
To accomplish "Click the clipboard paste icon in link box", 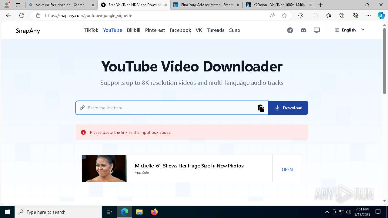I will click(261, 108).
